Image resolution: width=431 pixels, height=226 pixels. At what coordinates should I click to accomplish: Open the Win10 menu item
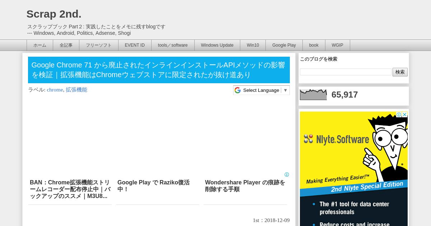coord(253,45)
